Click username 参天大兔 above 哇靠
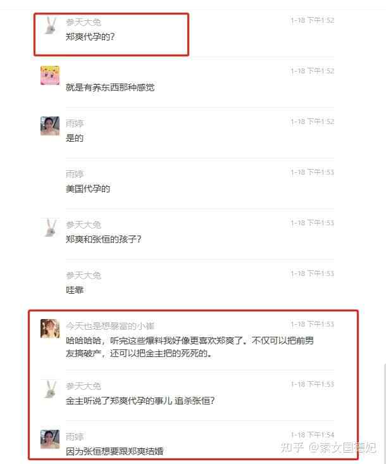Screen dimensions: 386x464 84,275
